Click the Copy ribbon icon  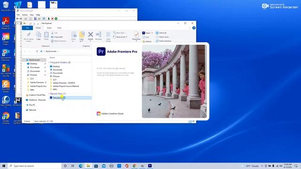point(39,36)
